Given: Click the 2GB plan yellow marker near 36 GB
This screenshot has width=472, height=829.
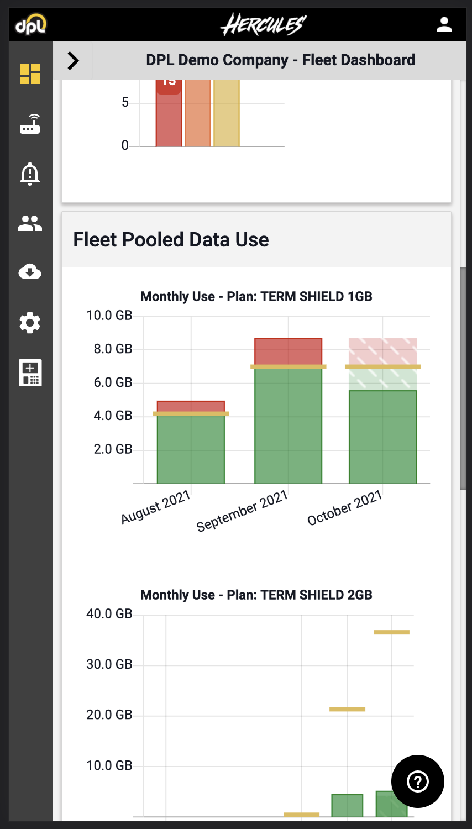Looking at the screenshot, I should pyautogui.click(x=391, y=632).
